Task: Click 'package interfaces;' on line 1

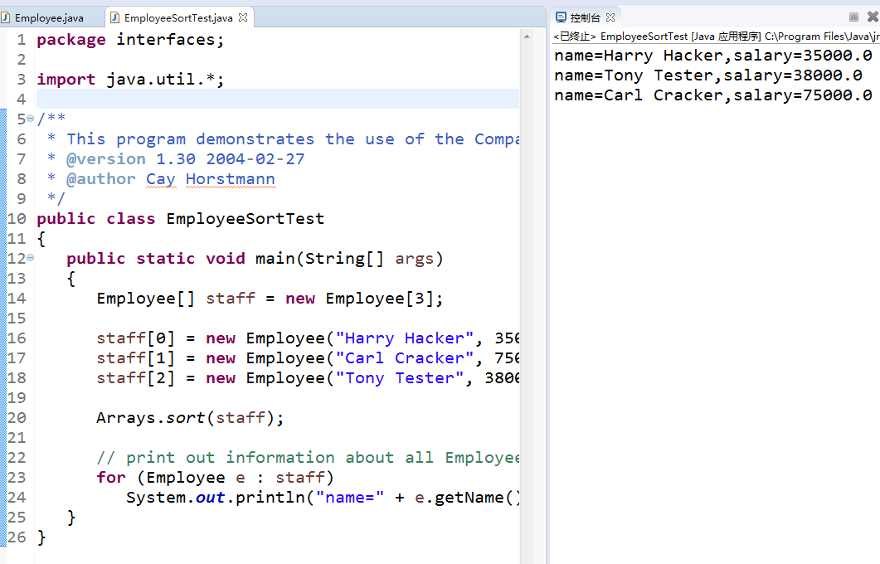Action: coord(130,40)
